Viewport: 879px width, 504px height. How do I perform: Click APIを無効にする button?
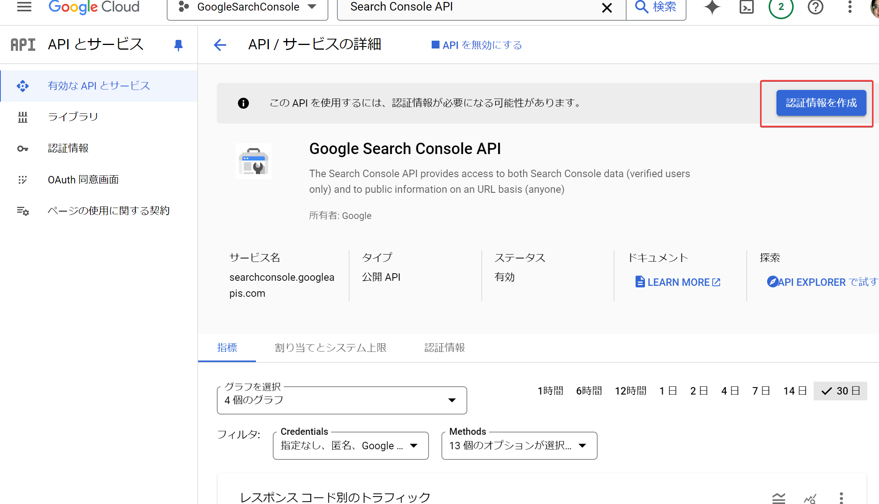tap(477, 45)
